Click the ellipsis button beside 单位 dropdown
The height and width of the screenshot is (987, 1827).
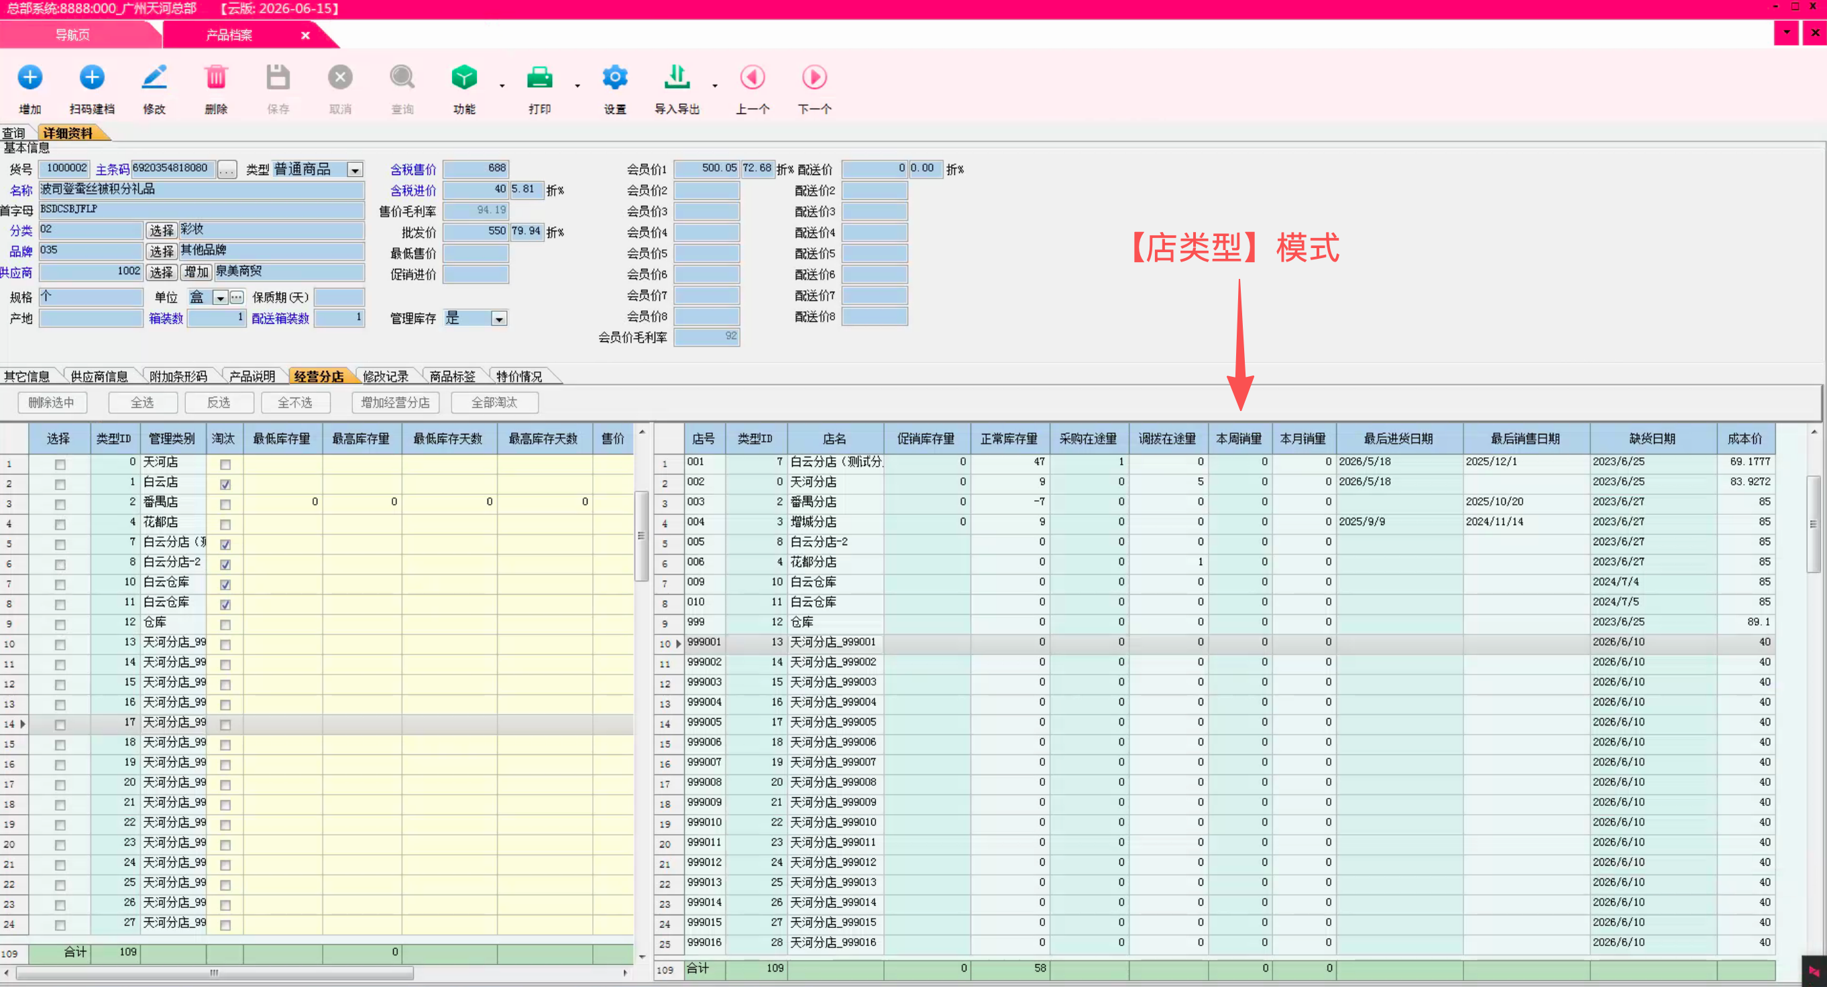pyautogui.click(x=237, y=297)
